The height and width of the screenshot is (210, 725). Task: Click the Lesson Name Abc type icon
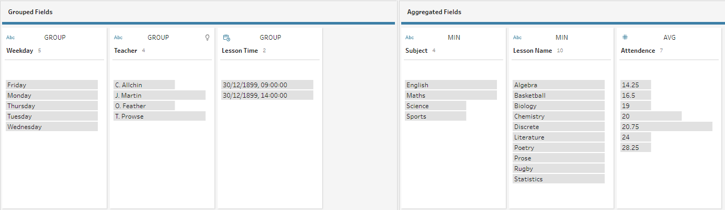point(517,38)
